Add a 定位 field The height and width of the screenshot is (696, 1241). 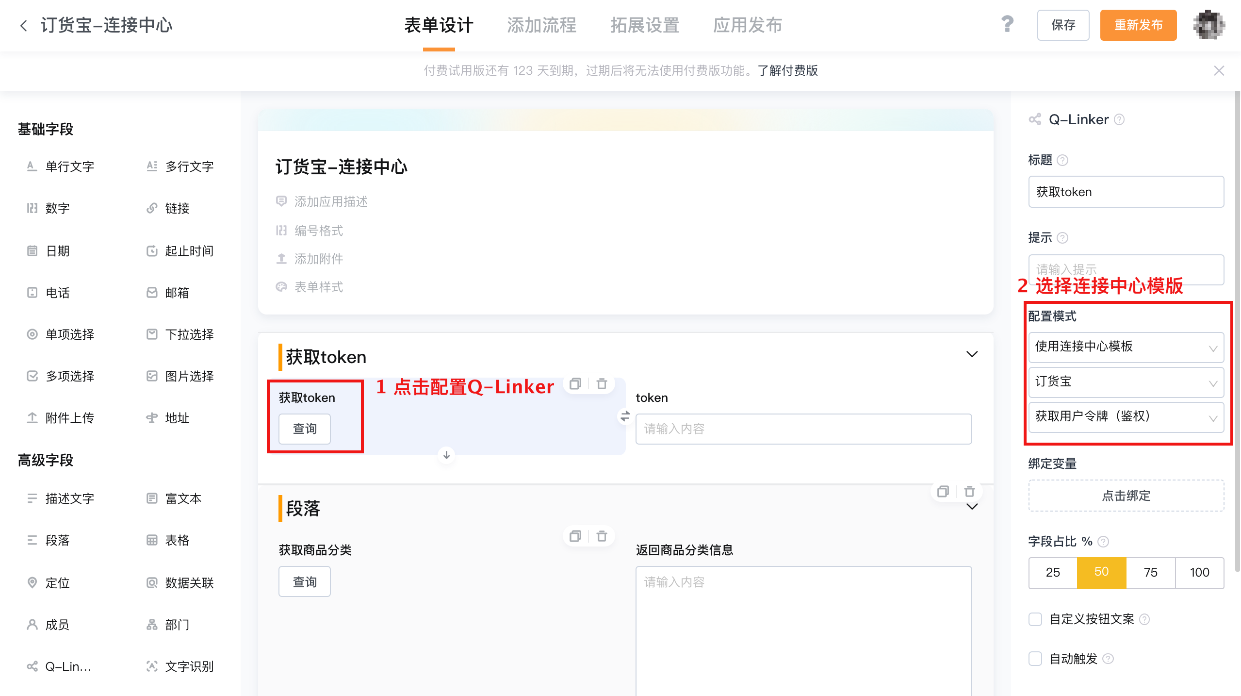click(x=49, y=583)
